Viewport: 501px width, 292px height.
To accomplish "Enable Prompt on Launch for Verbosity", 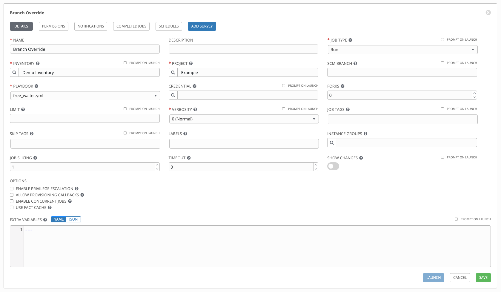I will [x=284, y=109].
